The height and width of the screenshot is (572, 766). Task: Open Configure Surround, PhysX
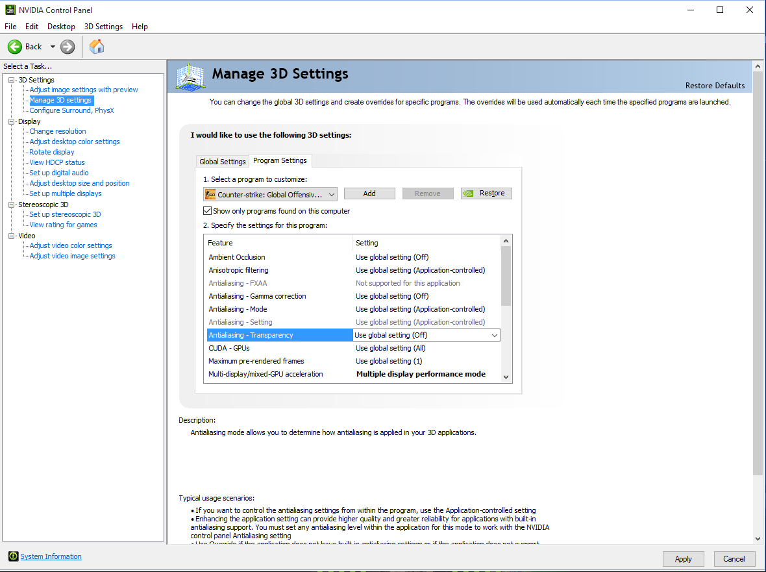coord(71,110)
